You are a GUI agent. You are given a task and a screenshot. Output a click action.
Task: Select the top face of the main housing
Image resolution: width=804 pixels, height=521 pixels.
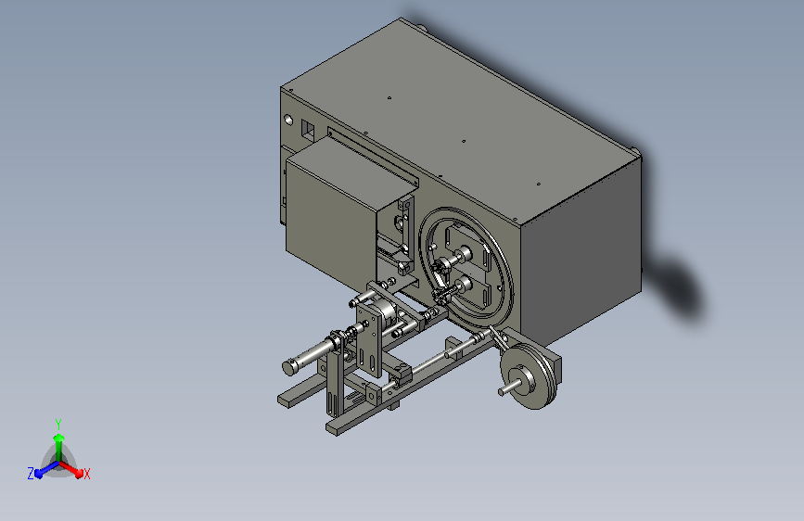[x=460, y=121]
